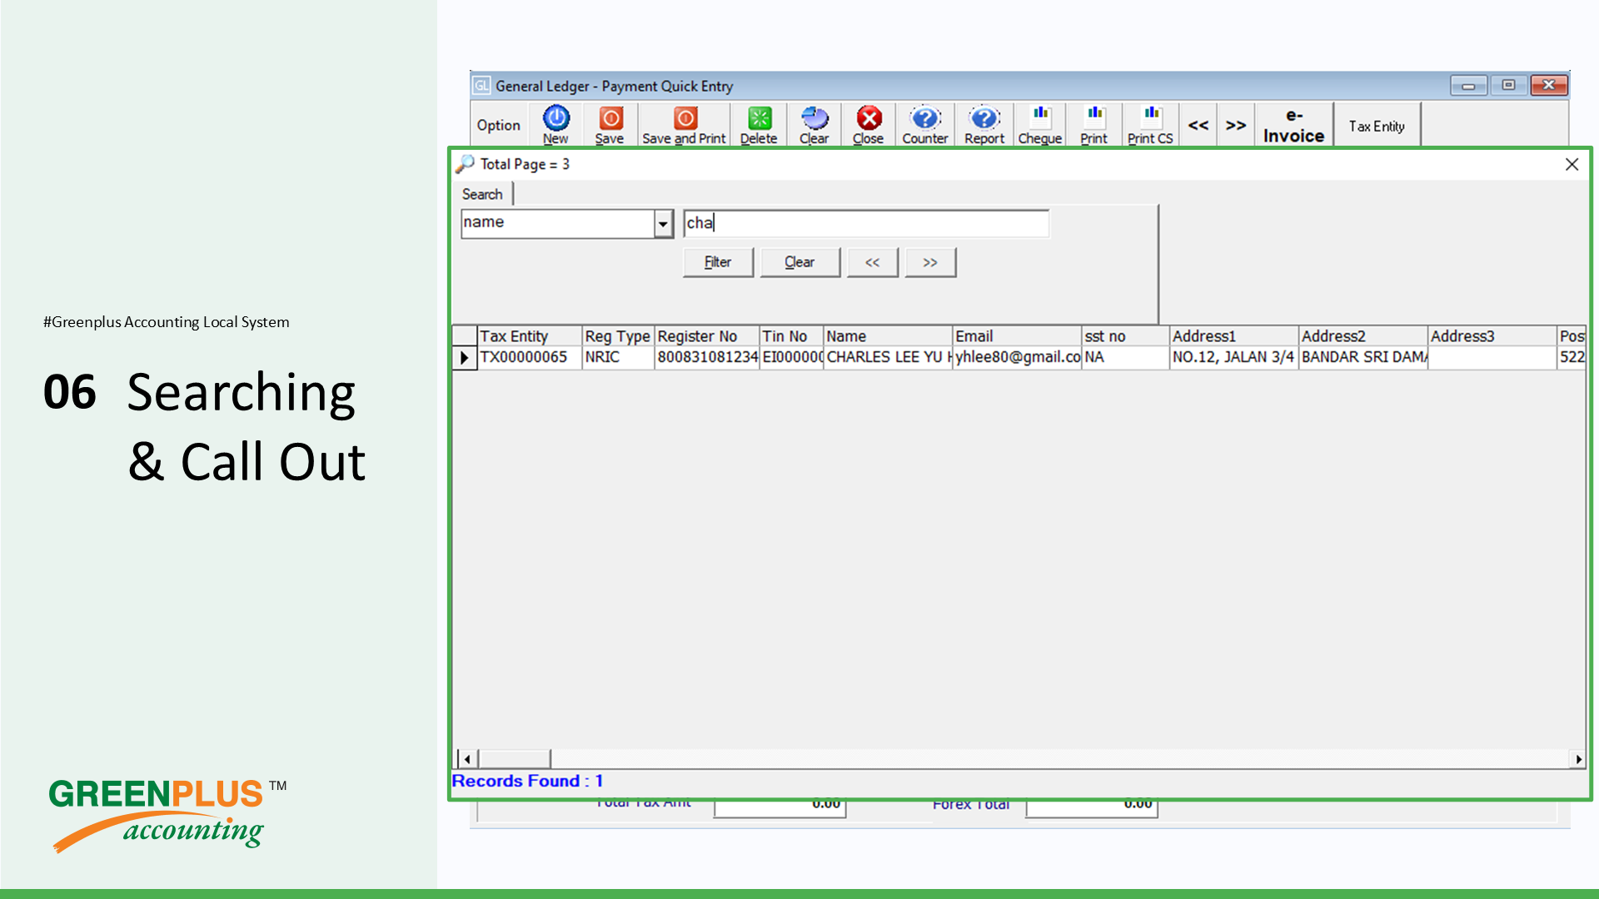Click the Reg Type column header

point(617,336)
